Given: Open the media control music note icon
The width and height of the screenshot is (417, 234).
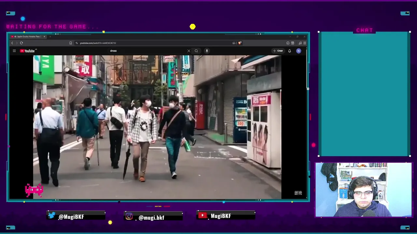Looking at the screenshot, I should click(x=300, y=43).
